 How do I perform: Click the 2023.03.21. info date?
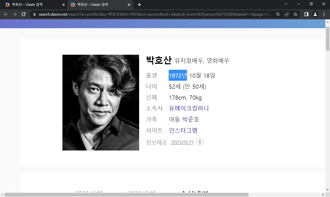(183, 143)
